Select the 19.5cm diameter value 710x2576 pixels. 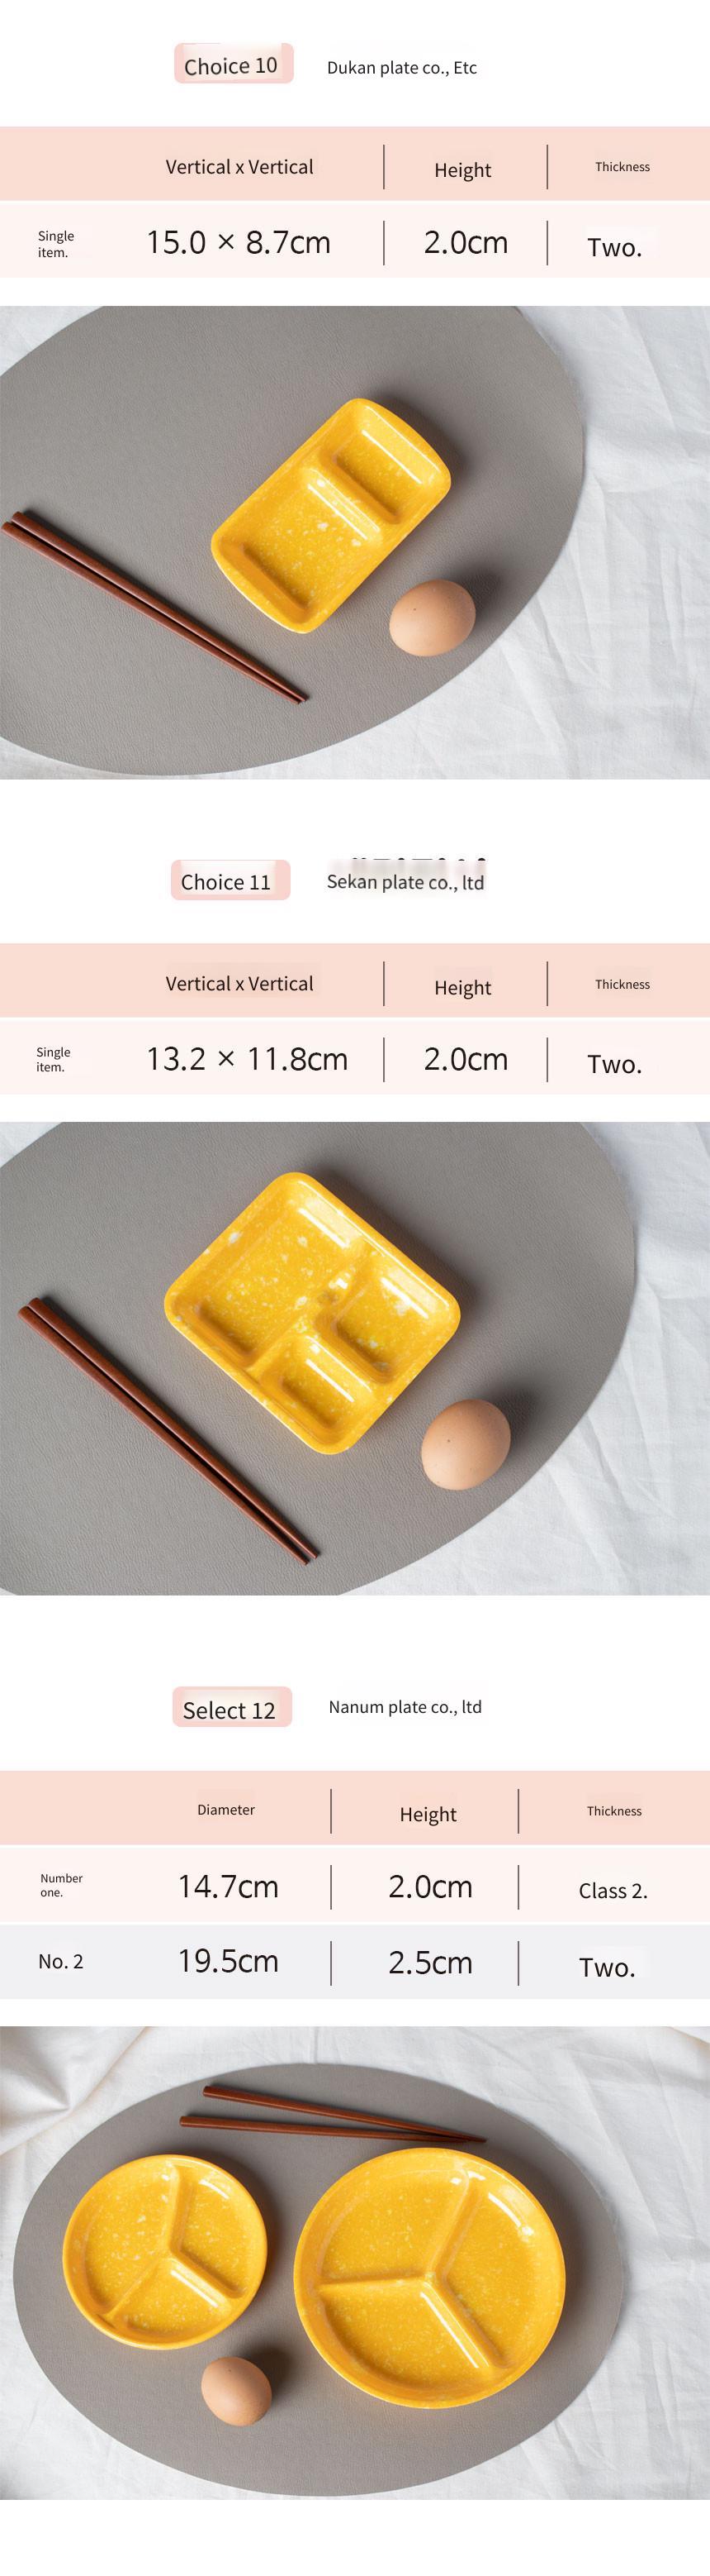click(229, 1962)
